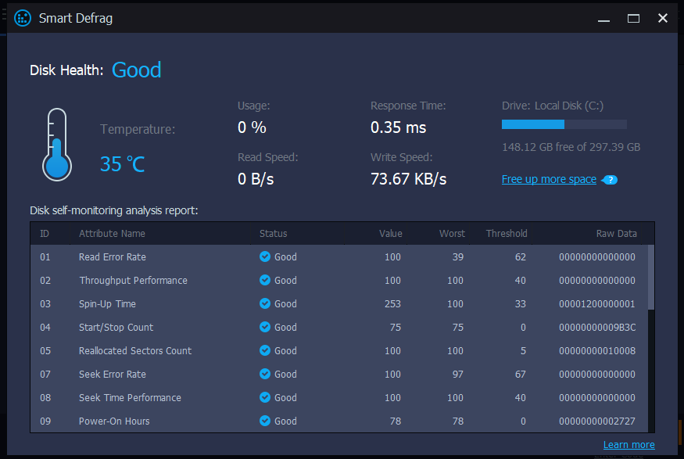Select the Start/Stop Count row
Viewport: 684px width, 459px height.
116,327
